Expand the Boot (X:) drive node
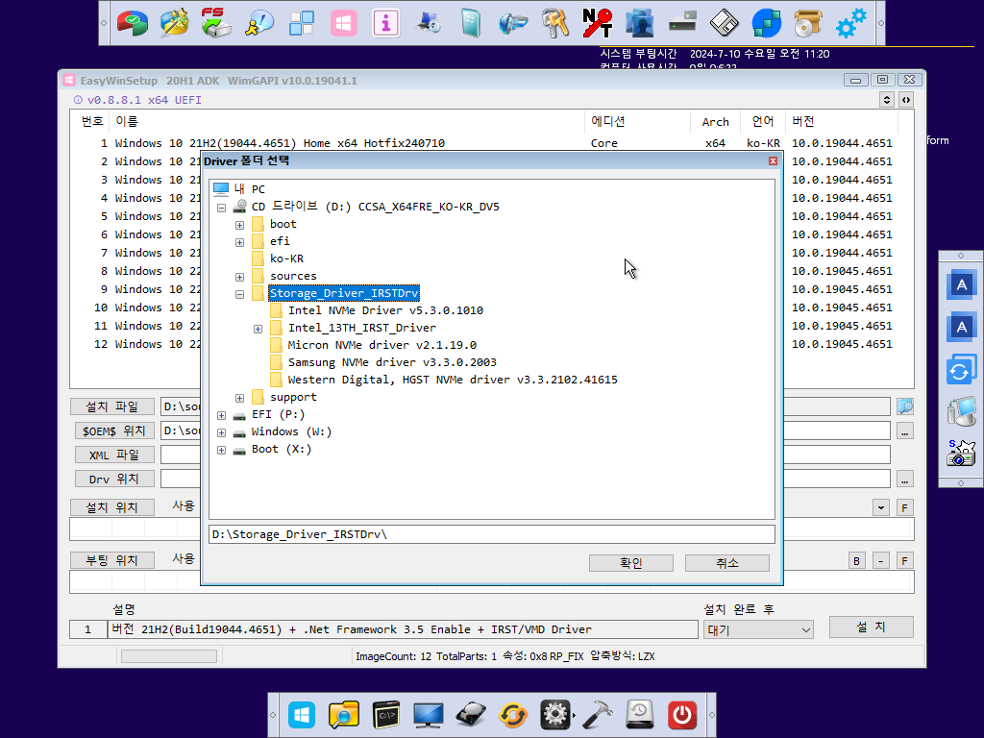 (222, 450)
